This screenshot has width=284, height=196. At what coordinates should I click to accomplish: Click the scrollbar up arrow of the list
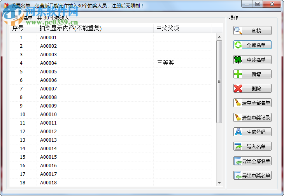219,37
